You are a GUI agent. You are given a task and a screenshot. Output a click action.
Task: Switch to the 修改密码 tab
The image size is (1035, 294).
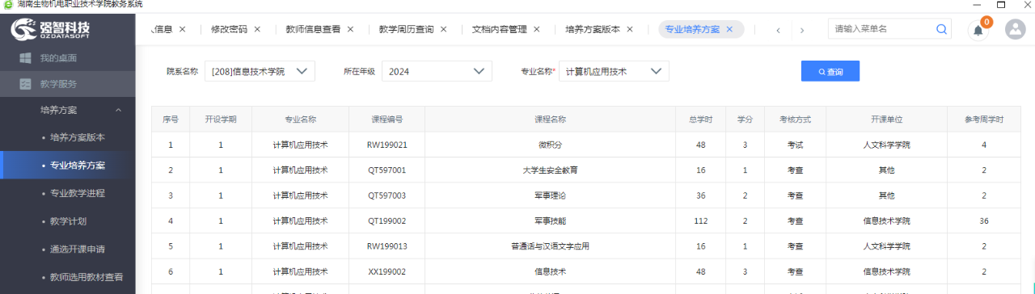(x=229, y=29)
